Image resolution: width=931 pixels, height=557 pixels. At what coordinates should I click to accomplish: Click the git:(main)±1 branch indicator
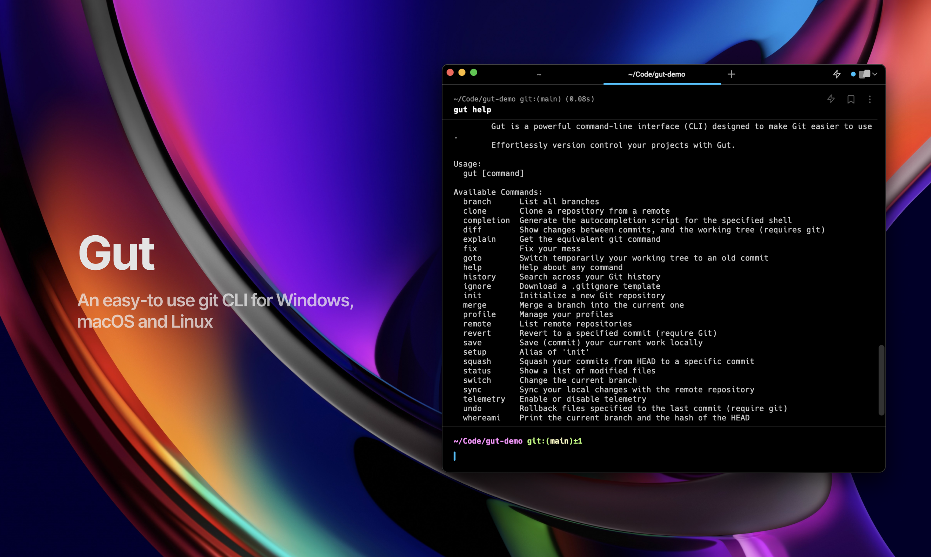point(554,441)
